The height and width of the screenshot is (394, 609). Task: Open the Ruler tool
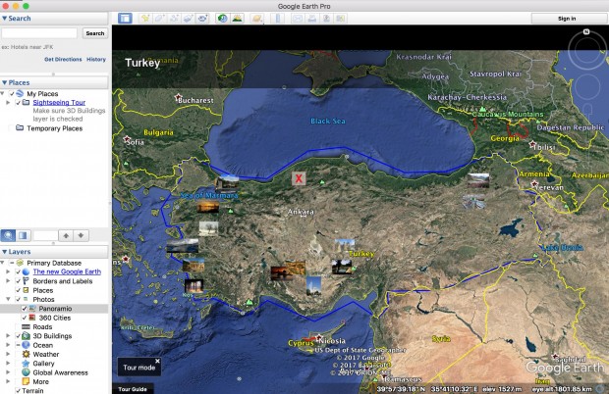278,19
